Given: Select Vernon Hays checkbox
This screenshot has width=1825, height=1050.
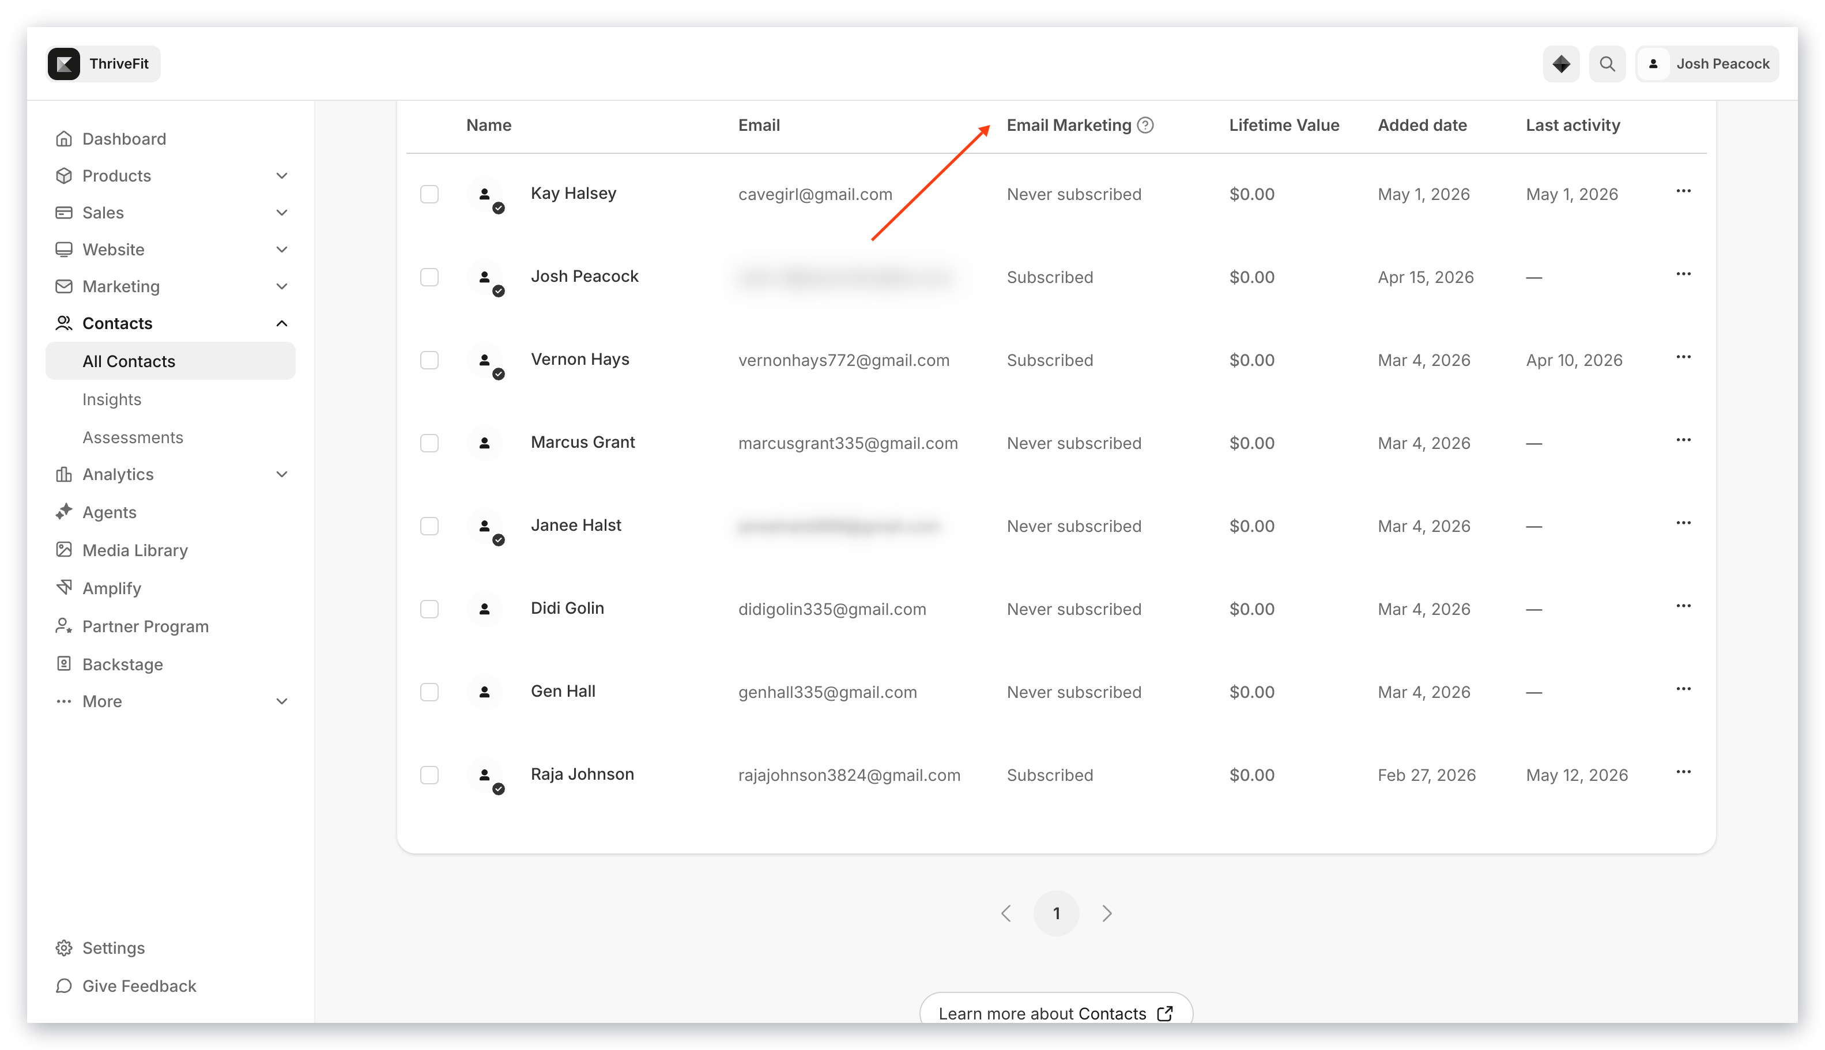Looking at the screenshot, I should [429, 360].
